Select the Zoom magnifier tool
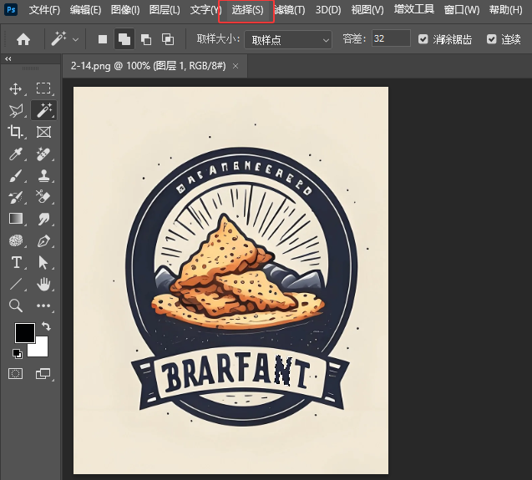 pos(16,306)
